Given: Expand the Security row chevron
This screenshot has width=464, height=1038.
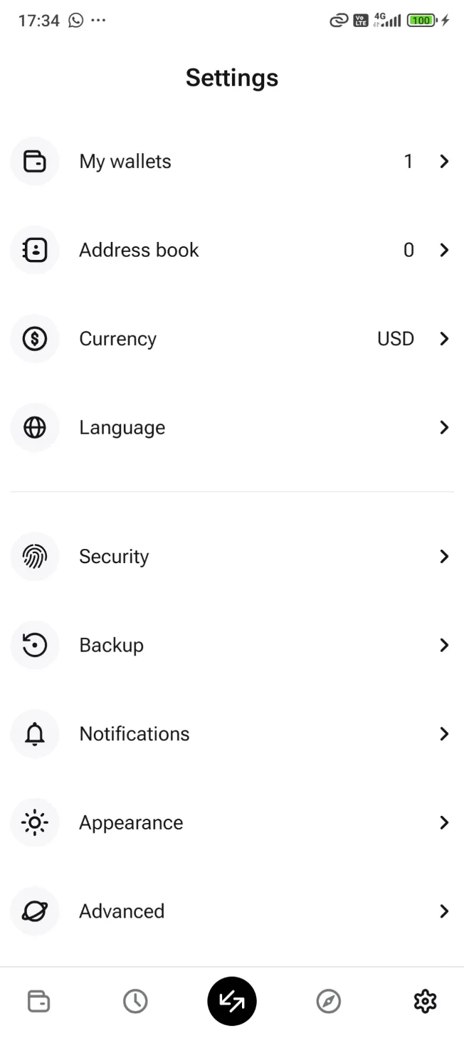Looking at the screenshot, I should [x=444, y=556].
